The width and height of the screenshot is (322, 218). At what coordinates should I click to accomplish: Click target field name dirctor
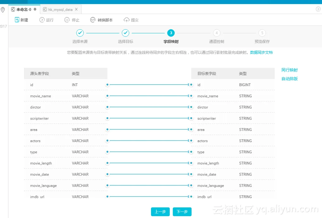[203, 107]
